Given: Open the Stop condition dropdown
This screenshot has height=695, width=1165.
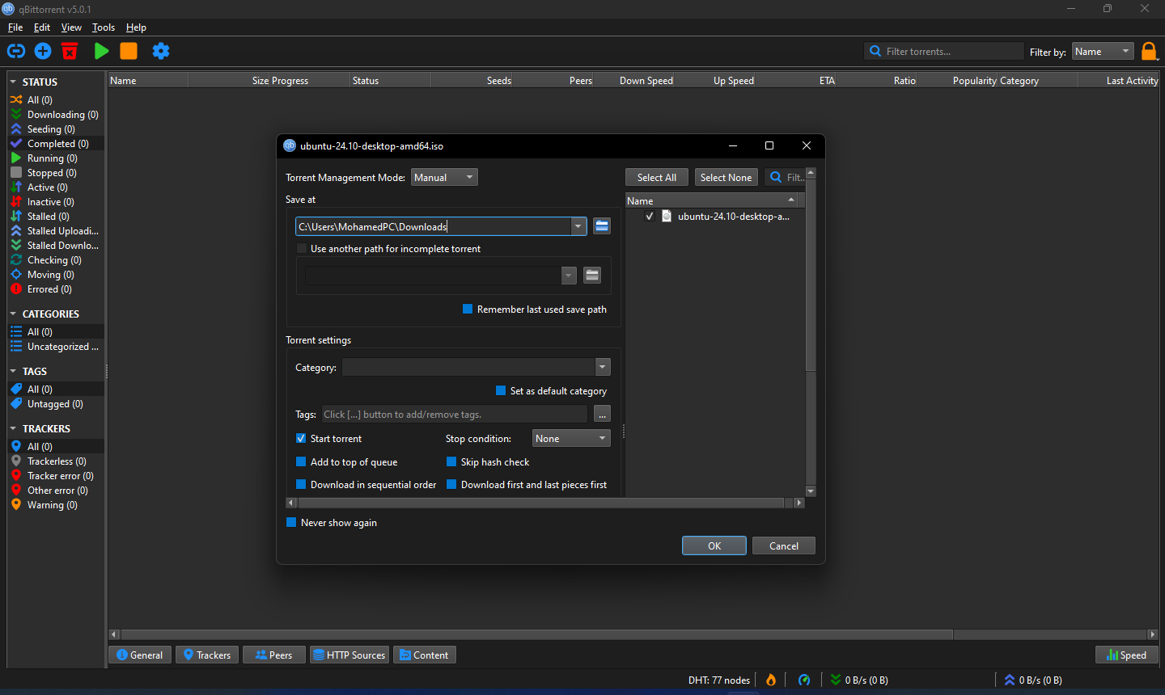Looking at the screenshot, I should click(571, 439).
